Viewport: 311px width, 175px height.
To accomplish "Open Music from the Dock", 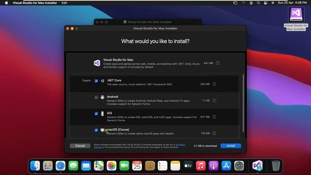I will pyautogui.click(x=201, y=166).
